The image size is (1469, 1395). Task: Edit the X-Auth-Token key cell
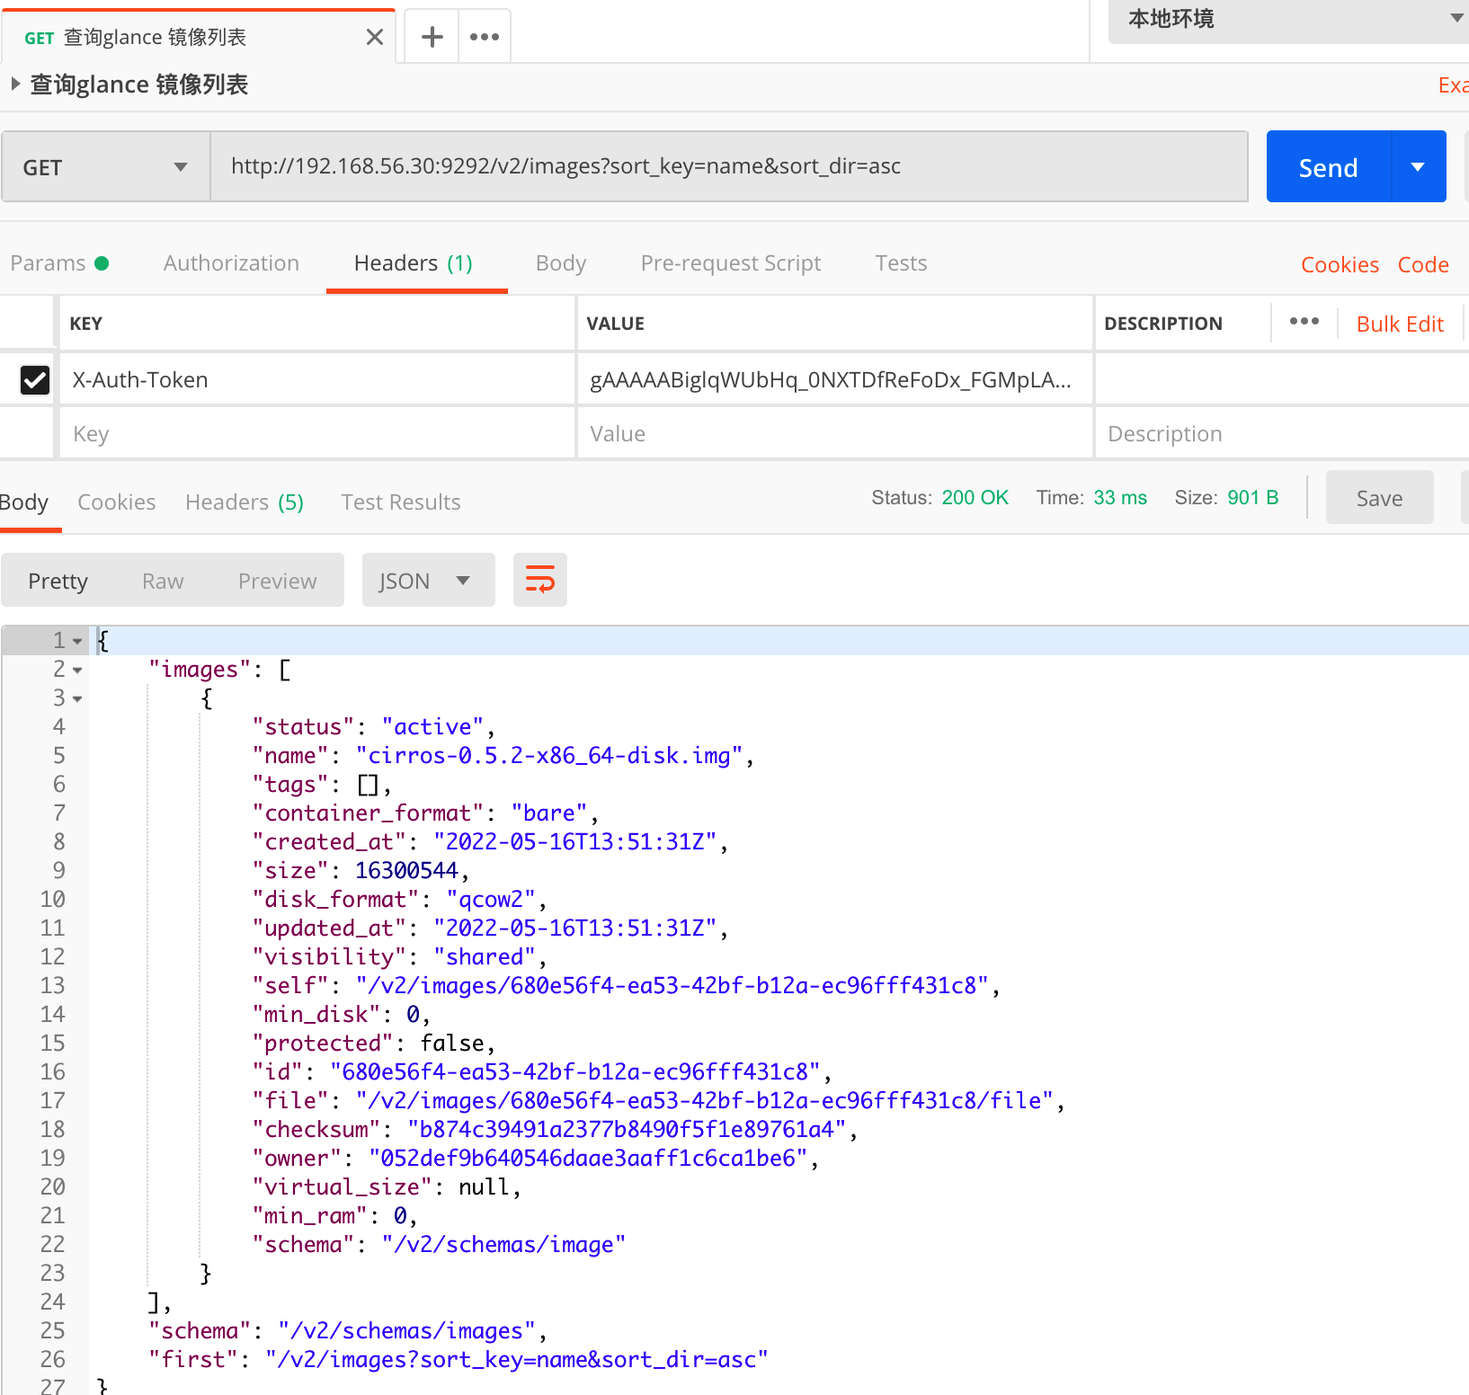coord(317,380)
